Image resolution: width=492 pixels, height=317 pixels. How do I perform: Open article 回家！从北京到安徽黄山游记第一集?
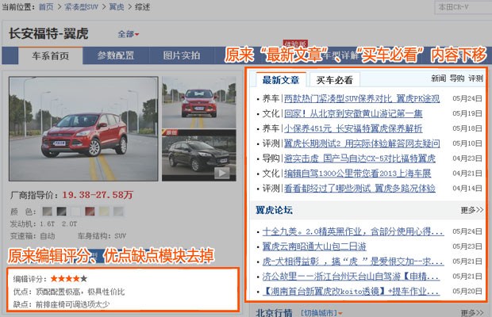point(353,113)
